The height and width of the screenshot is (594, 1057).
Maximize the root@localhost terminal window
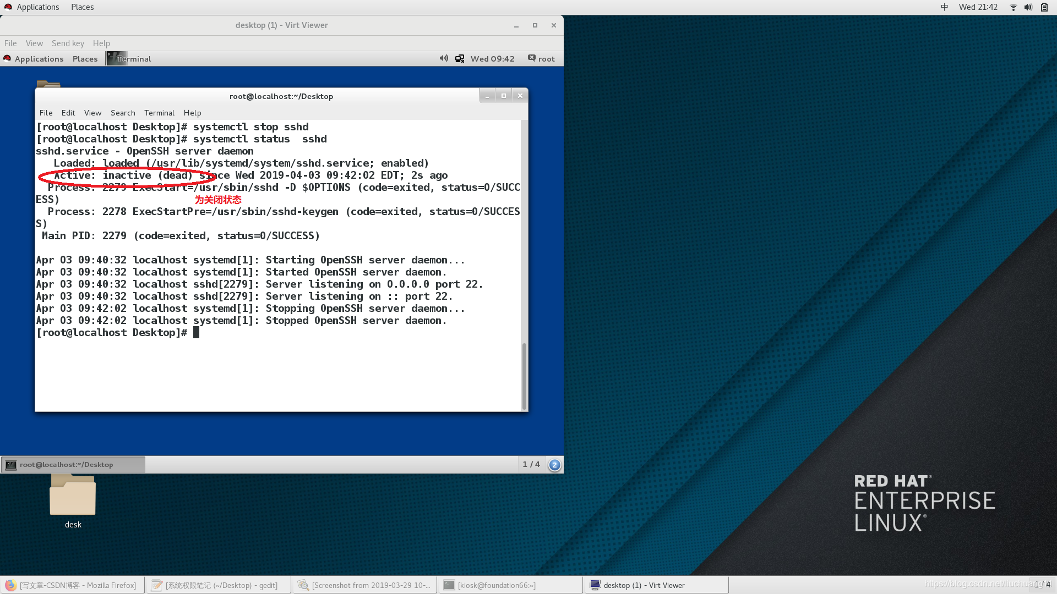click(503, 96)
